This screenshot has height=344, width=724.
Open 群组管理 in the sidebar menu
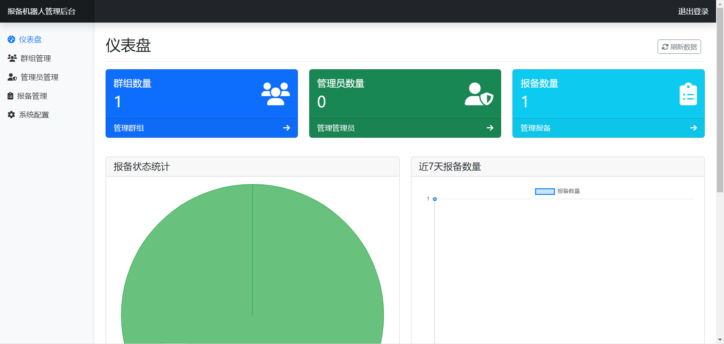[x=35, y=58]
